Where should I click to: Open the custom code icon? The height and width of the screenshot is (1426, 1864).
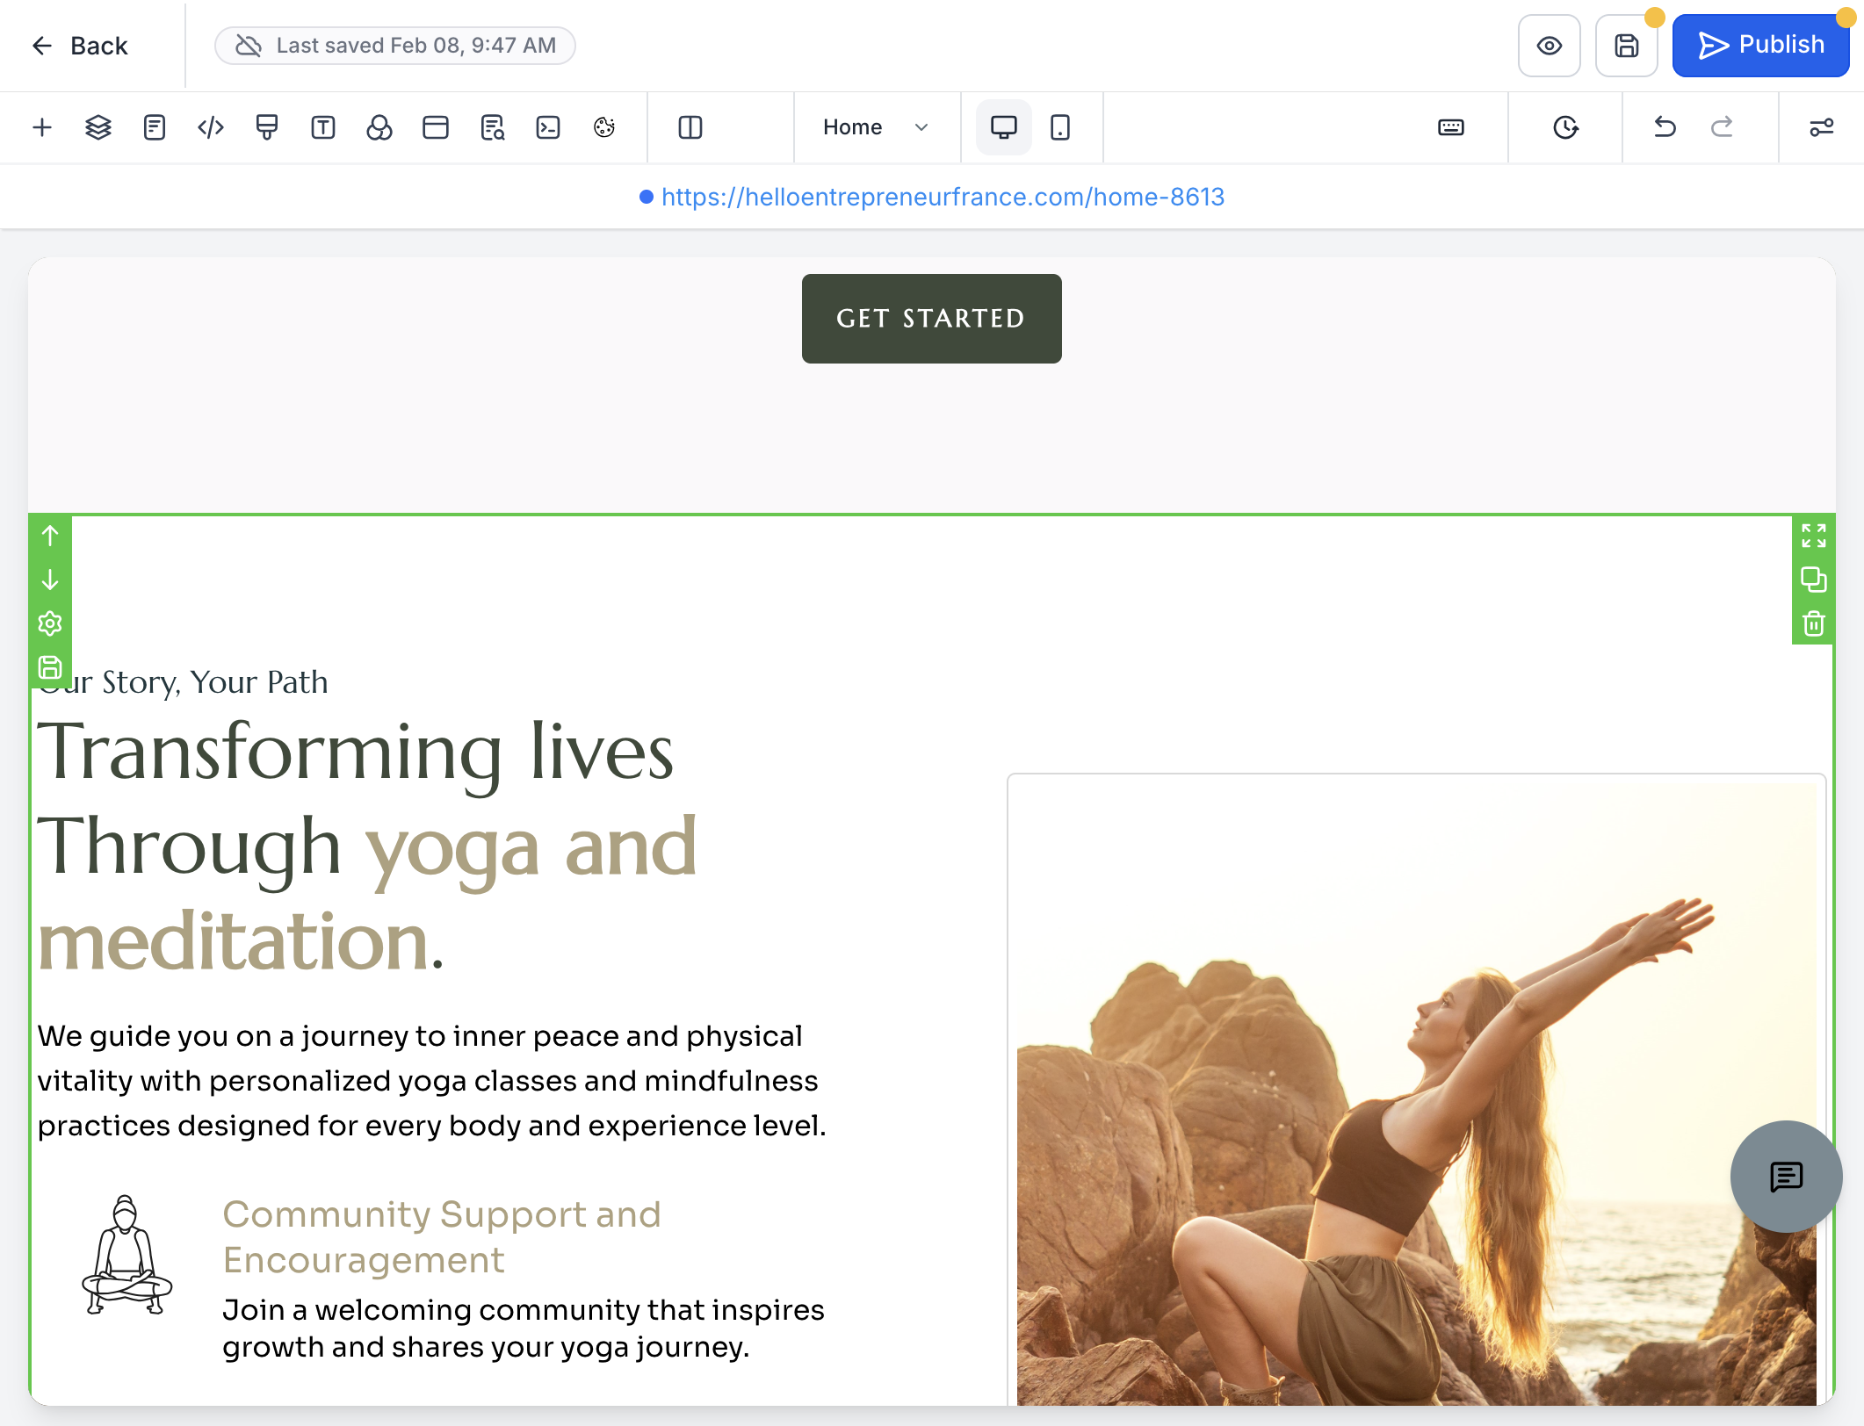coord(211,128)
